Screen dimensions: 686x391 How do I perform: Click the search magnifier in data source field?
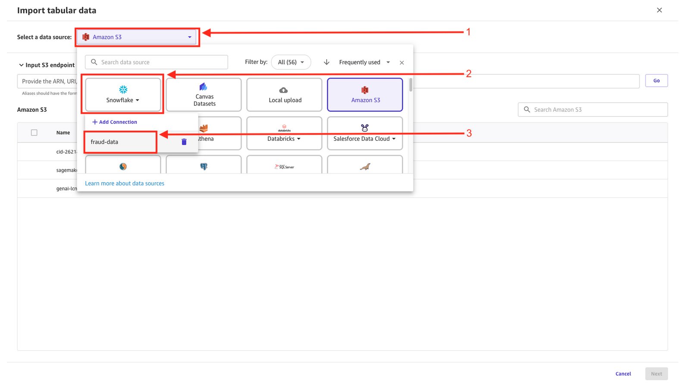pyautogui.click(x=94, y=62)
